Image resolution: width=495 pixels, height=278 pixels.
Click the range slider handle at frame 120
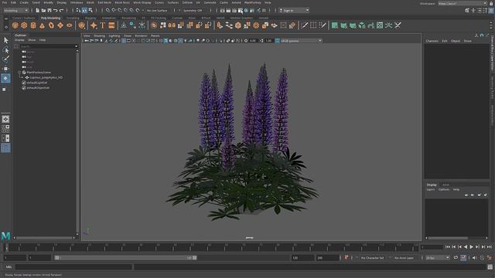pos(195,257)
